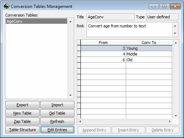Create a New Table

click(x=22, y=113)
